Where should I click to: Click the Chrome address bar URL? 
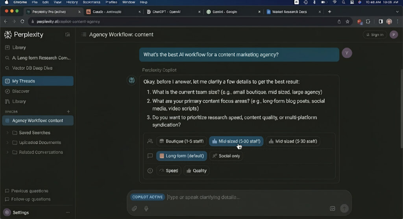click(68, 22)
